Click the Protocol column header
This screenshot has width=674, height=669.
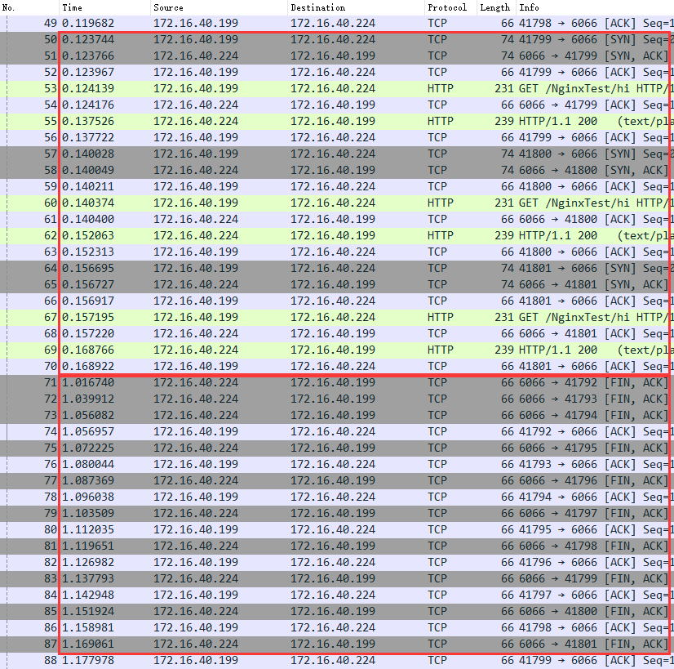pyautogui.click(x=450, y=7)
